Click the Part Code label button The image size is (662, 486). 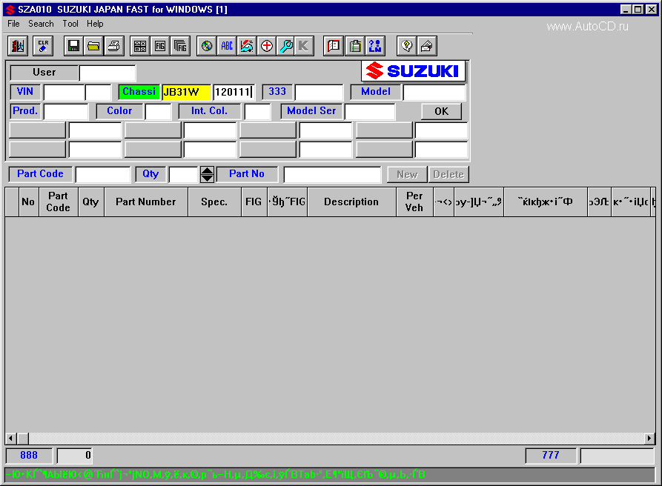[x=41, y=174]
